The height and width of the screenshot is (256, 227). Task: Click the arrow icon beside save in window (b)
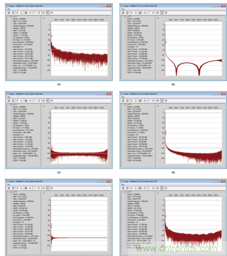144,13
